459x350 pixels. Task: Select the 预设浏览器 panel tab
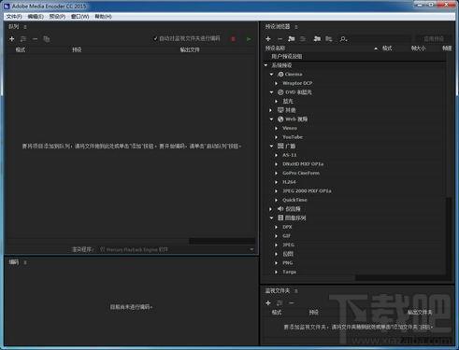278,27
